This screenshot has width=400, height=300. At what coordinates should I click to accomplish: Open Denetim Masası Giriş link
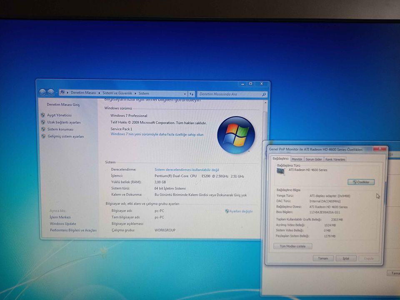click(63, 105)
